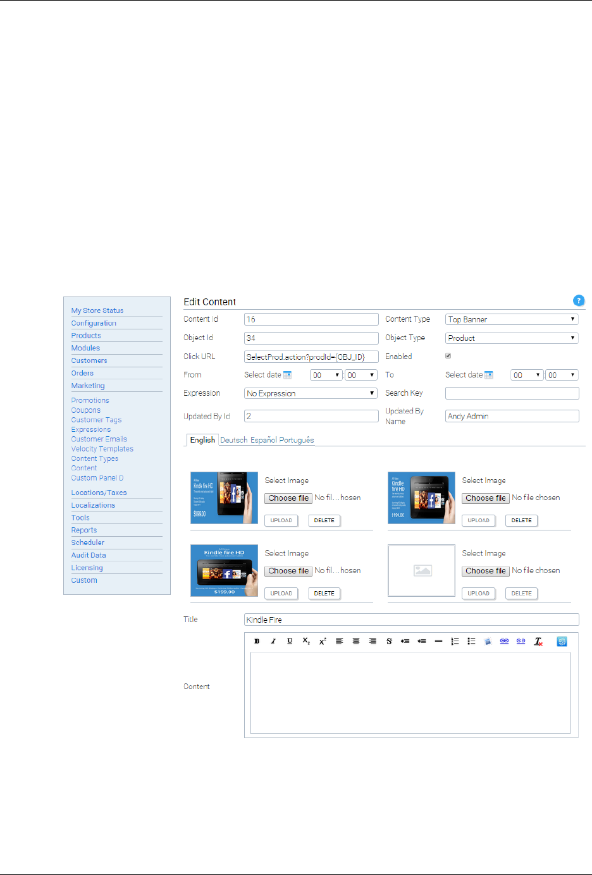This screenshot has width=592, height=875.
Task: Insert a horizontal rule
Action: point(438,641)
